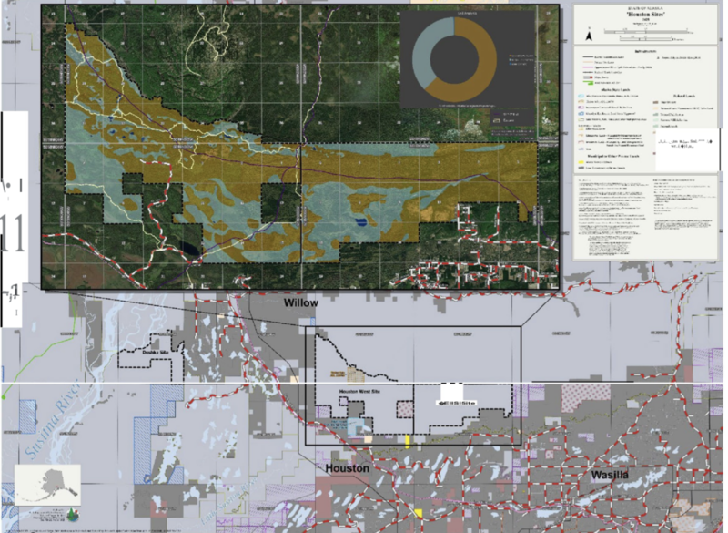
Task: Click the yellow swatch in the Municipal lands legend
Action: [x=581, y=163]
